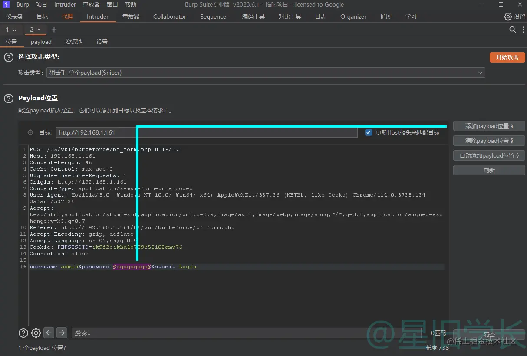
Task: Close Intruder tab 1 with its x
Action: coord(15,30)
